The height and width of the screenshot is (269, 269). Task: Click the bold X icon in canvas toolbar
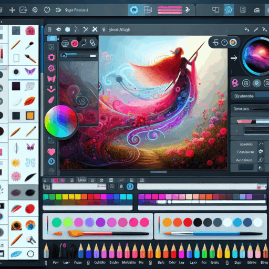pyautogui.click(x=95, y=29)
